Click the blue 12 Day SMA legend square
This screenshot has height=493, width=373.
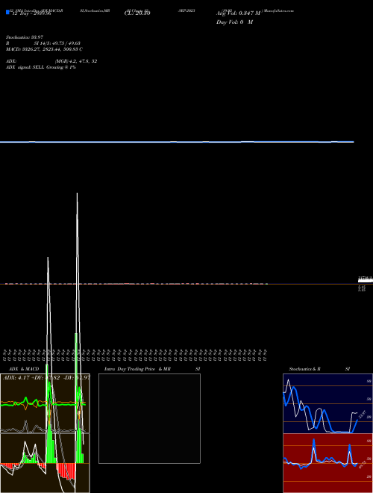[7, 12]
